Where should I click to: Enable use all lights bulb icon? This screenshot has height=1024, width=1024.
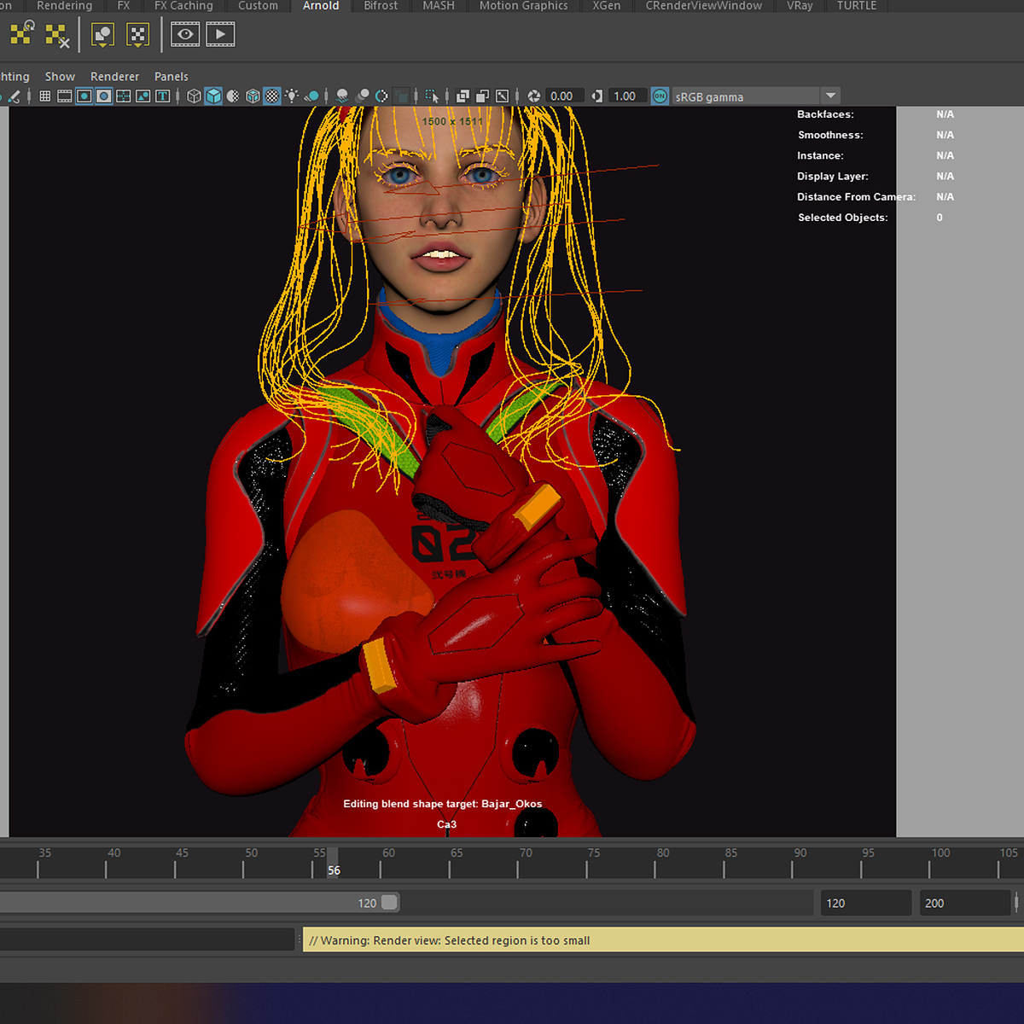[292, 96]
